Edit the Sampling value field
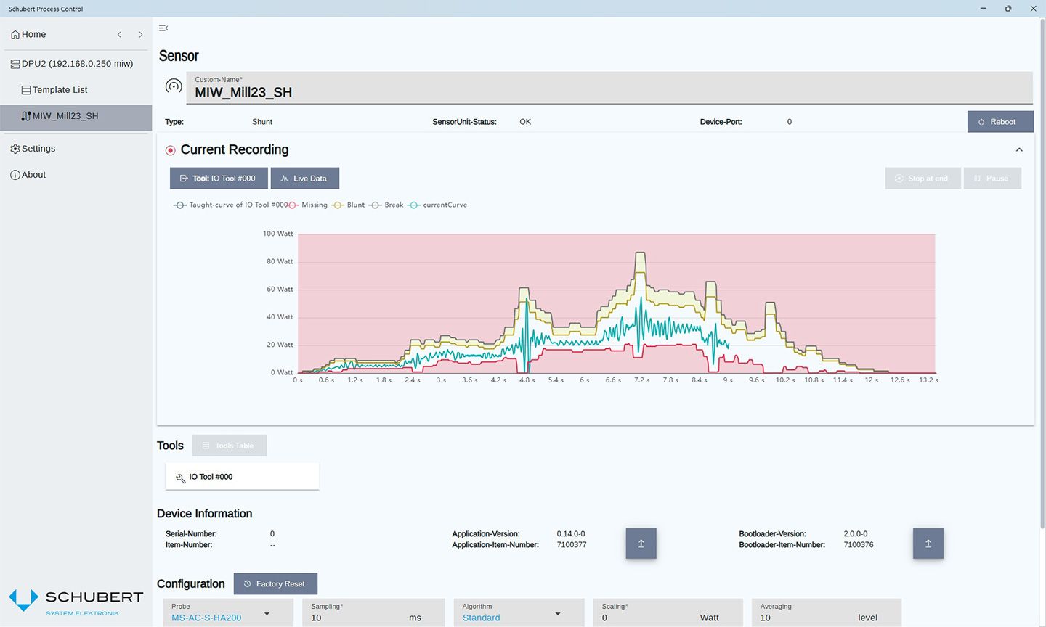Screen dimensions: 1046x627 pos(373,612)
